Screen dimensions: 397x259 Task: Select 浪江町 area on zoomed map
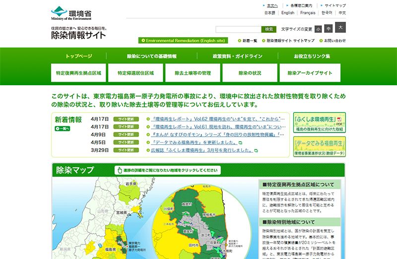point(205,235)
